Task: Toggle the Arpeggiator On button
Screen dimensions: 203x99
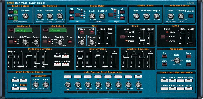Action: pyautogui.click(x=165, y=56)
